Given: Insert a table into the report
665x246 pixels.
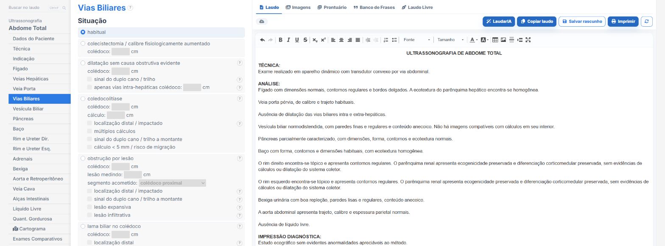Looking at the screenshot, I should (x=495, y=40).
